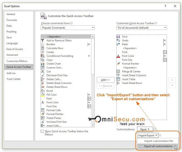
Task: Click the Add or Remove Filters funnel icon
Action: tap(43, 40)
